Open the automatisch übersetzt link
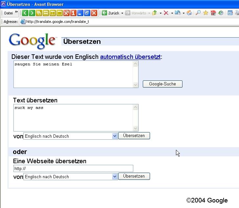The image size is (239, 208). [x=130, y=57]
